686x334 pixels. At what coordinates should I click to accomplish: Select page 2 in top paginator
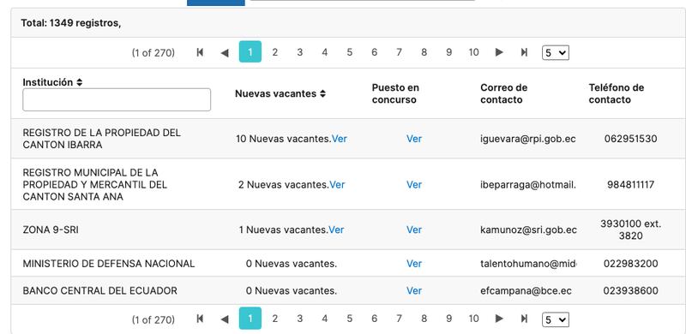[274, 52]
